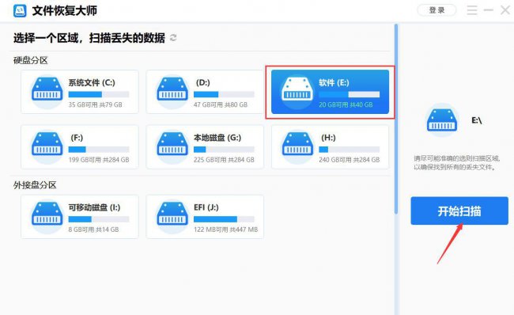Screen dimensions: 514x315
Task: Click the text 47 GB可用 共80 GB
Action: tap(221, 104)
